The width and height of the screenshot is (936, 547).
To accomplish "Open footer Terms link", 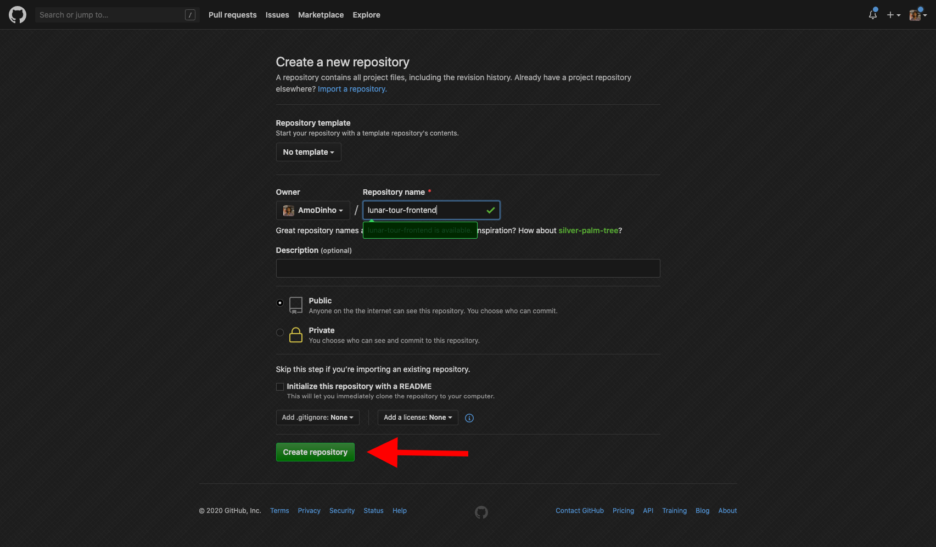I will (279, 511).
